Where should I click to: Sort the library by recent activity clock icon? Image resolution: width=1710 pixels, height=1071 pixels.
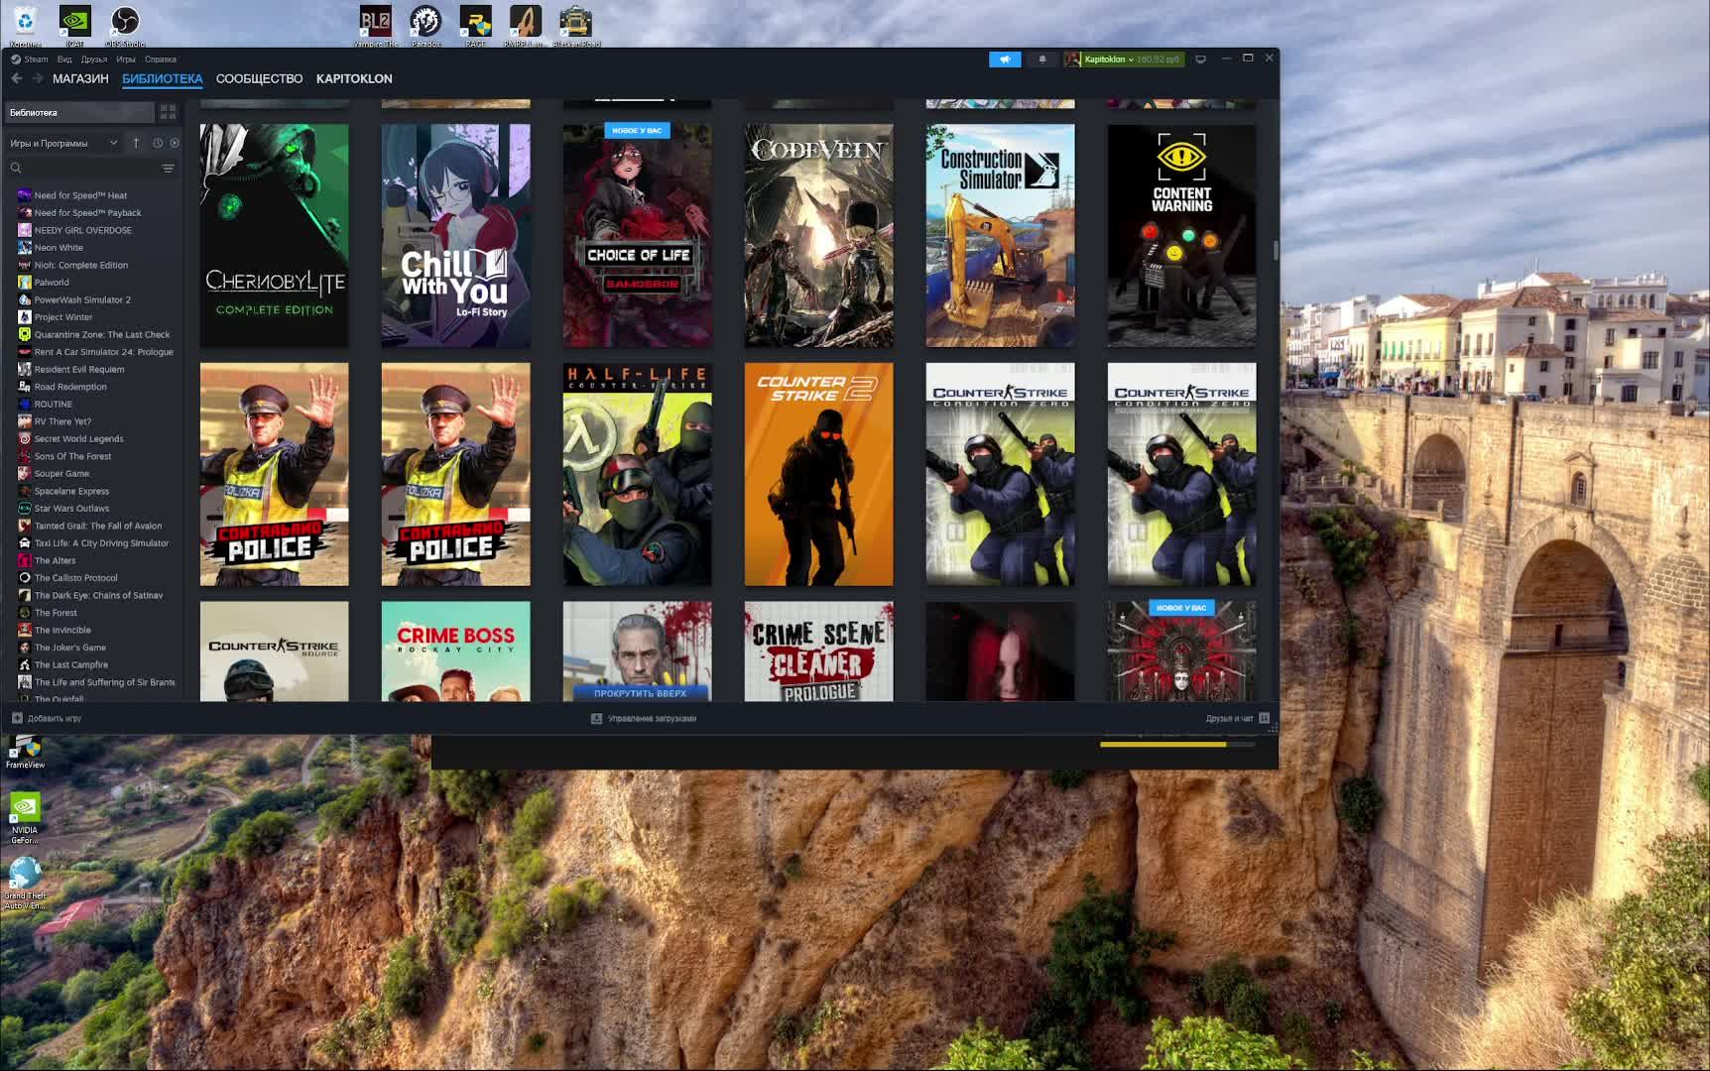tap(158, 143)
